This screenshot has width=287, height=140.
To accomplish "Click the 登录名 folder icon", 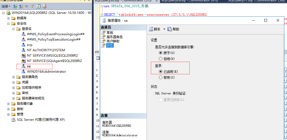I will click(18, 29).
